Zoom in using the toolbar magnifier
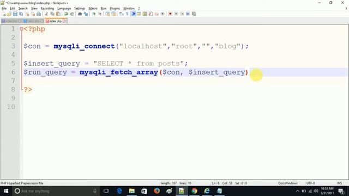This screenshot has width=349, height=196. 94,14
